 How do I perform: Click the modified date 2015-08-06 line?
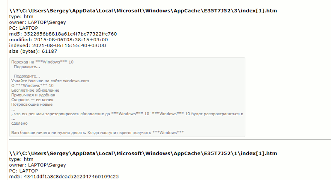58,40
